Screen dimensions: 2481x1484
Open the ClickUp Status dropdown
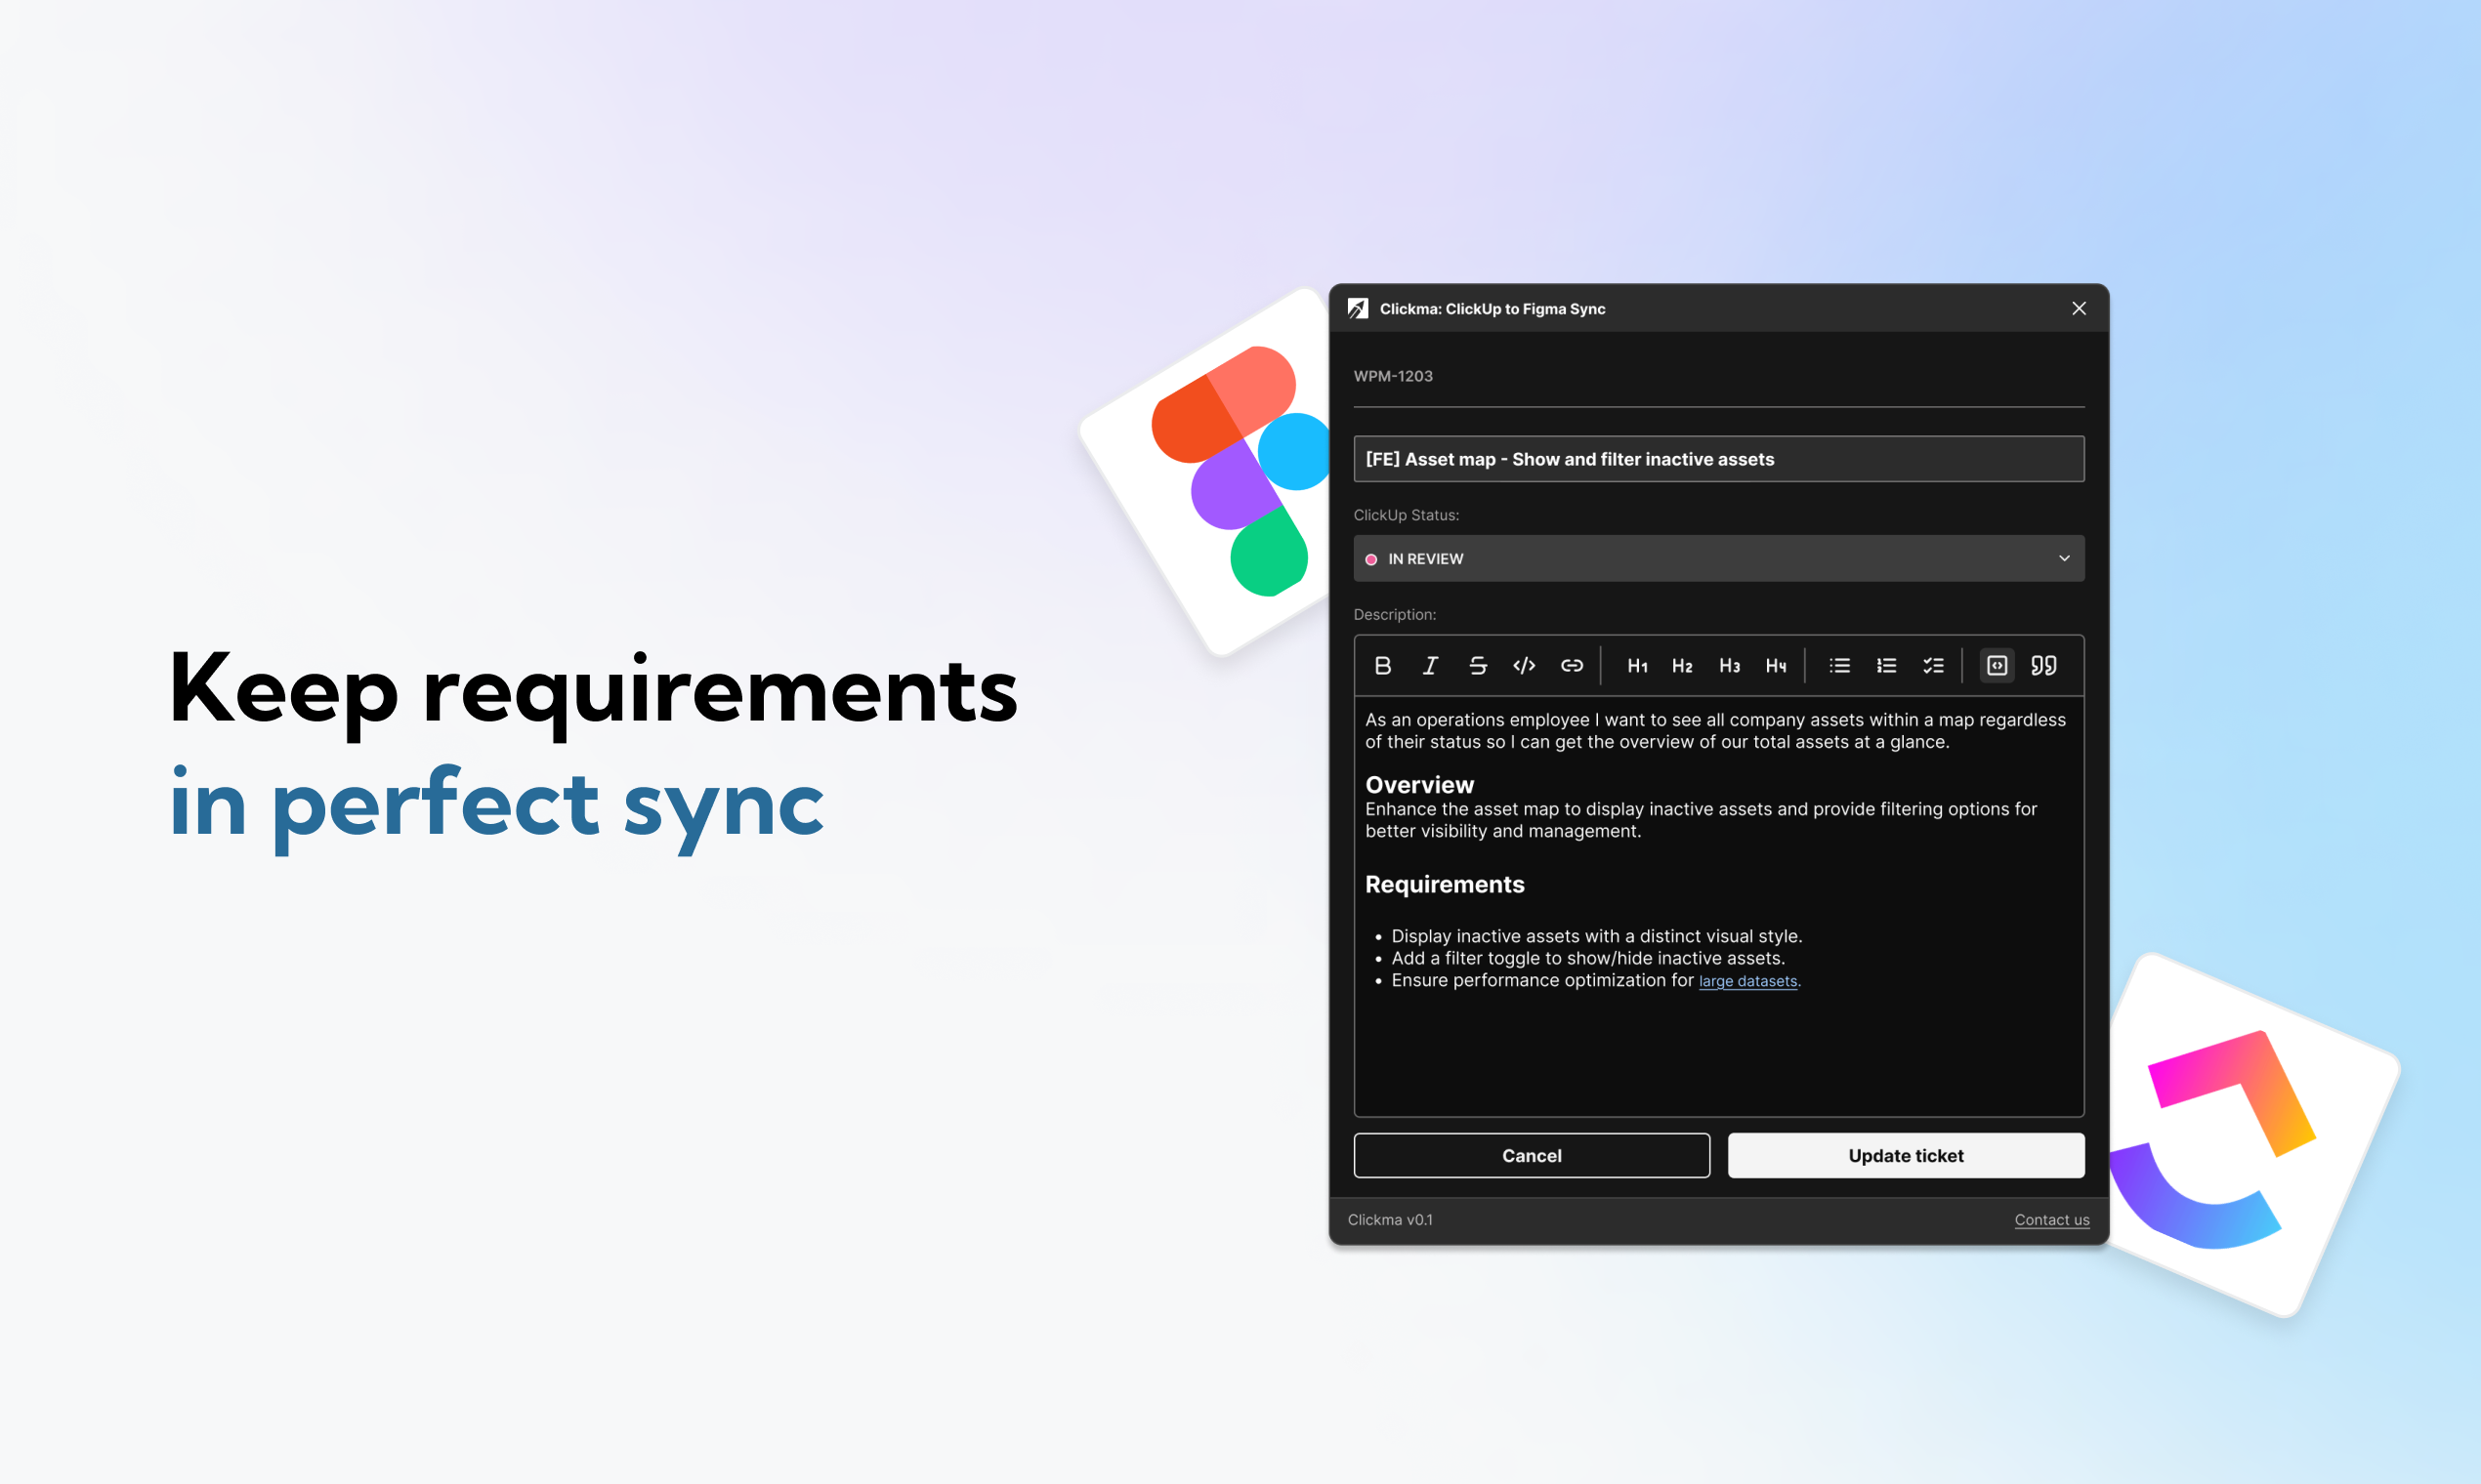tap(1719, 559)
